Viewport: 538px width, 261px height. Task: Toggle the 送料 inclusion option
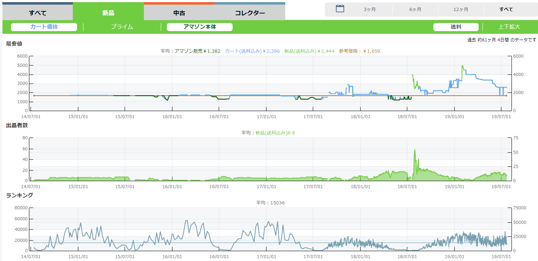click(456, 27)
